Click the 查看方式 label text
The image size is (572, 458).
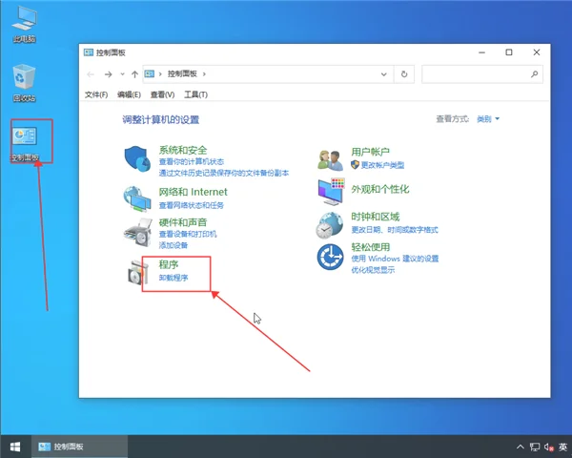(x=452, y=119)
